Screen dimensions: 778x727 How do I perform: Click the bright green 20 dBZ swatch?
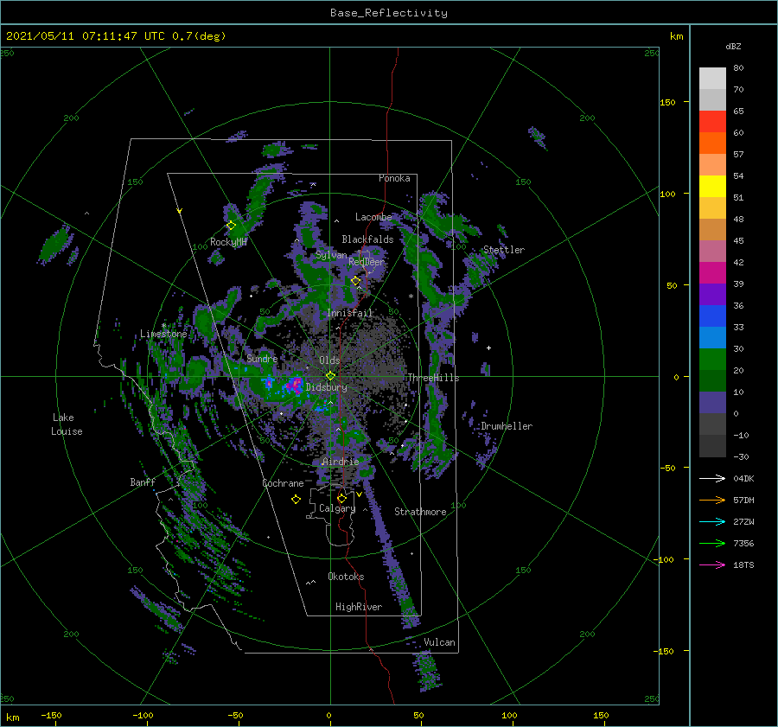tap(712, 360)
